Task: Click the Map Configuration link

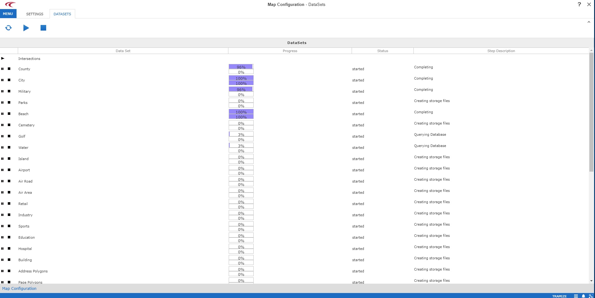Action: tap(19, 288)
